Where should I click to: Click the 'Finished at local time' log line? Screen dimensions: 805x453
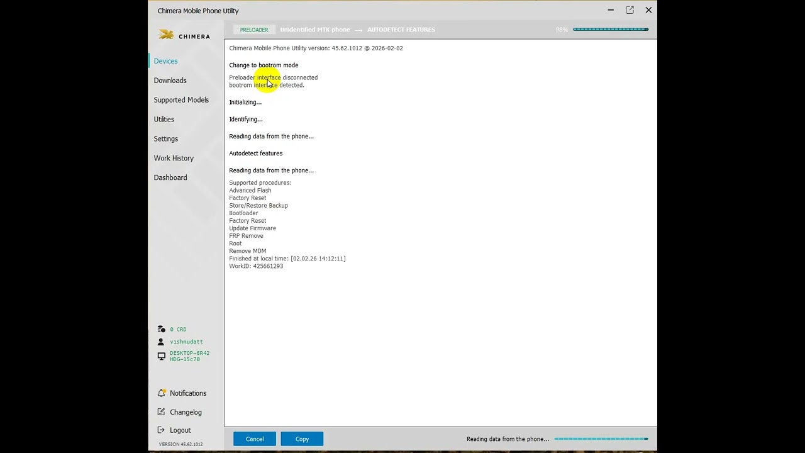coord(287,259)
